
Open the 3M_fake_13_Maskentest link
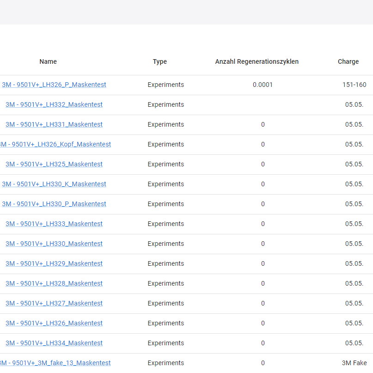pos(55,363)
